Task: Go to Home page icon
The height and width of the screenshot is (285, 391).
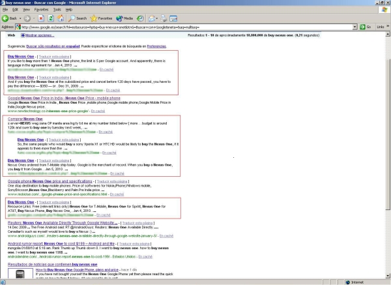Action: click(x=61, y=18)
